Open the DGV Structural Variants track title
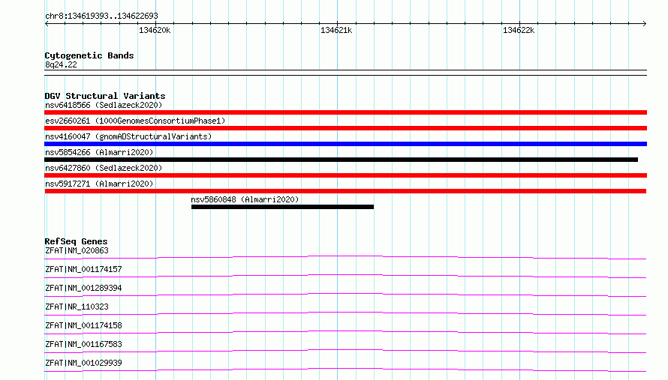 pos(105,96)
